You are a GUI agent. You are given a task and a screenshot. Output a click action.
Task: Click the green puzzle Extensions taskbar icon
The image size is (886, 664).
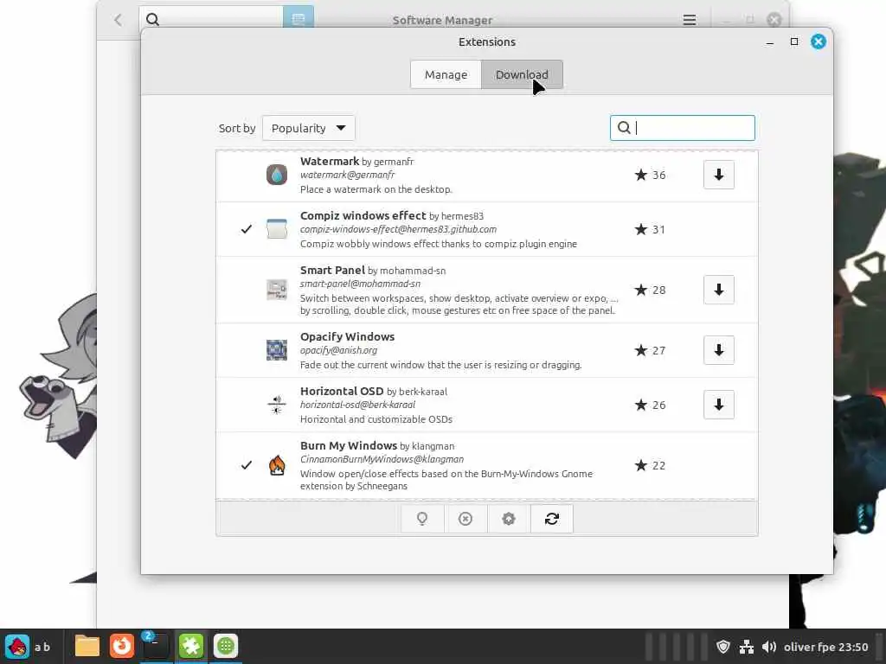pos(191,646)
